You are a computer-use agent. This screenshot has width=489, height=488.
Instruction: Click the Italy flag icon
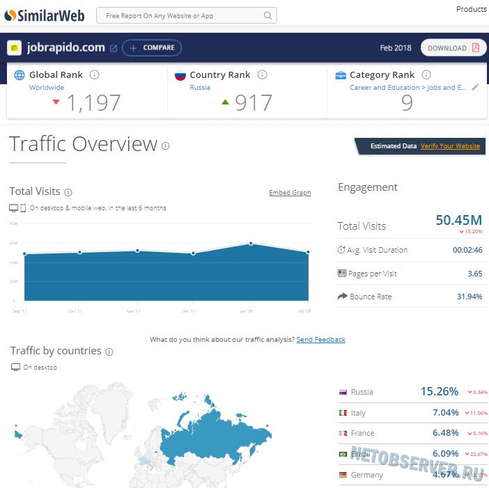click(x=343, y=413)
